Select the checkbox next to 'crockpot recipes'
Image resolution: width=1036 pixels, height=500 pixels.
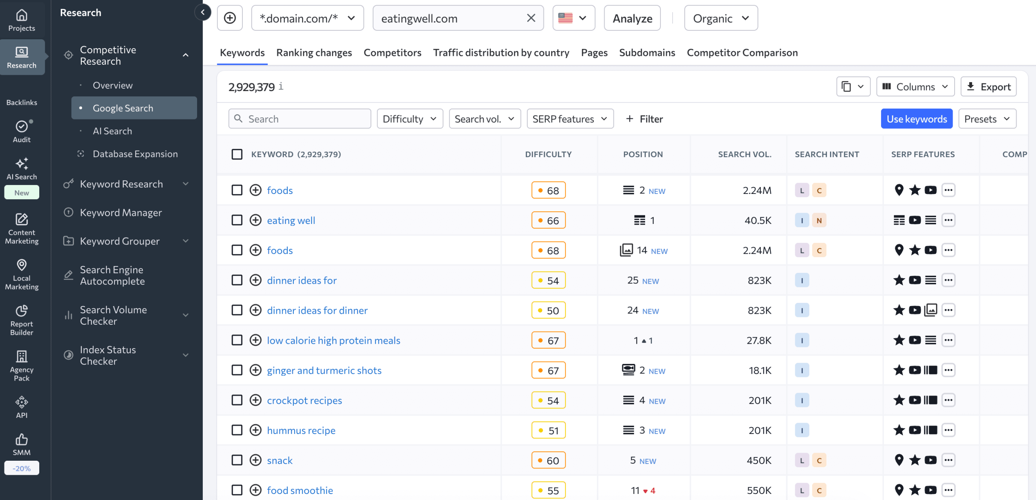click(x=237, y=400)
